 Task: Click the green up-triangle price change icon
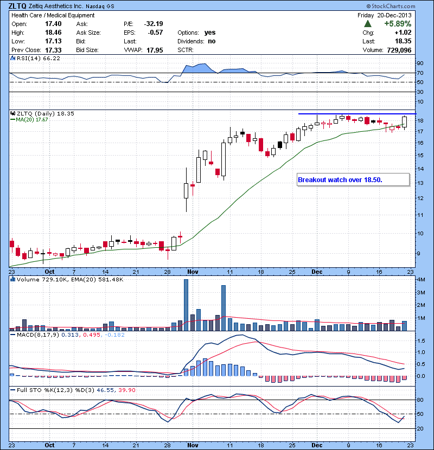tap(368, 24)
